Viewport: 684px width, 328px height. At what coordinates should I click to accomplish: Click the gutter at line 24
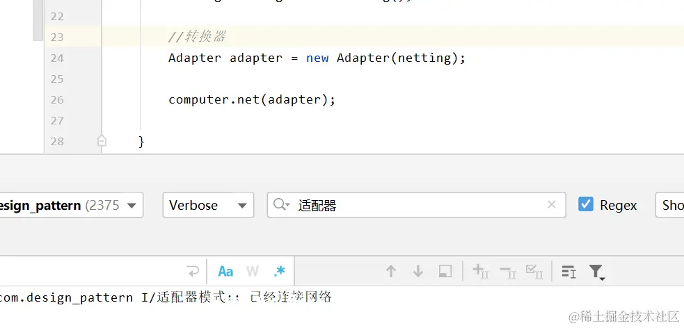coord(72,58)
